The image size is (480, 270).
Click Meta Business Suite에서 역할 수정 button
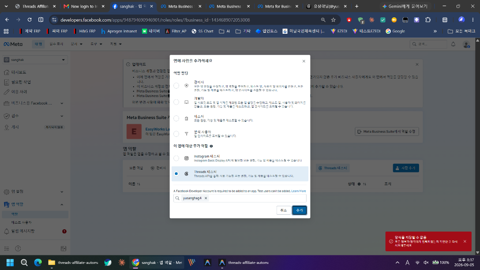[x=387, y=131]
